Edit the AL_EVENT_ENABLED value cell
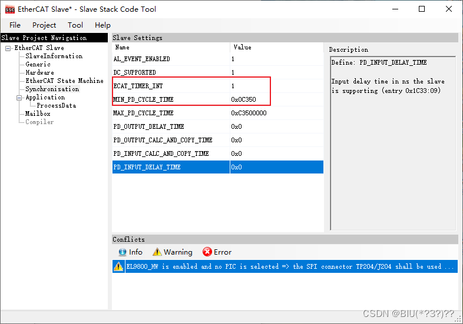Image resolution: width=463 pixels, height=324 pixels. click(x=277, y=59)
